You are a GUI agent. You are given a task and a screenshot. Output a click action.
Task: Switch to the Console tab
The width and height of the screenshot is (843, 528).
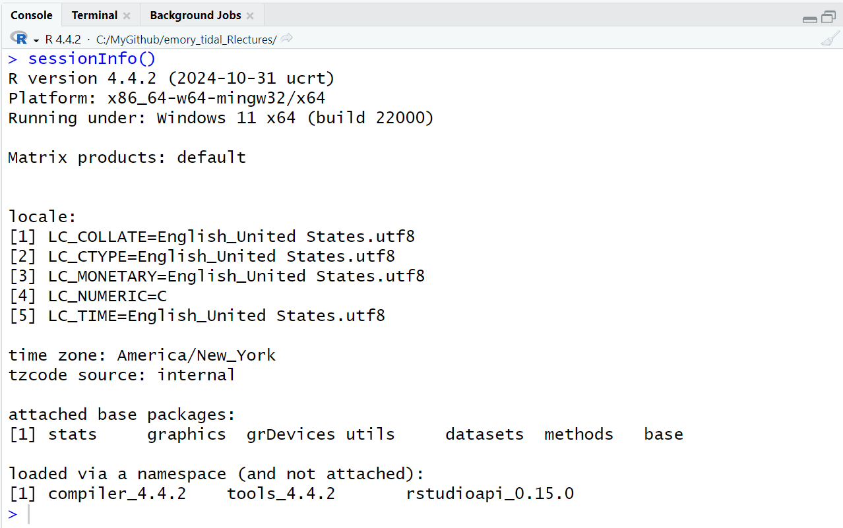(31, 15)
